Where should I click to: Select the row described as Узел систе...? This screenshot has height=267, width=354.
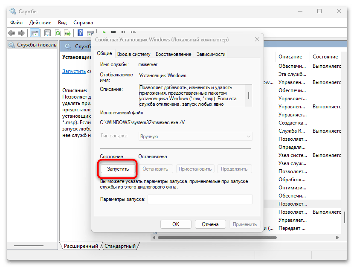(x=293, y=155)
